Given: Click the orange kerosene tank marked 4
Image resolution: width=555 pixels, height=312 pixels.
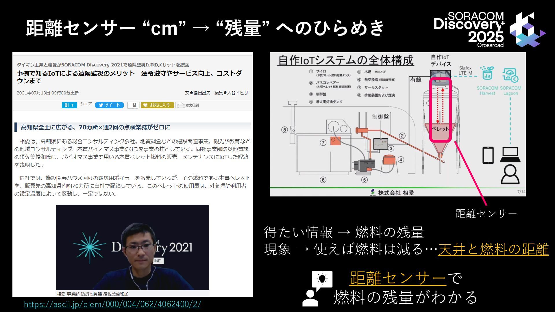Looking at the screenshot, I should [x=389, y=160].
